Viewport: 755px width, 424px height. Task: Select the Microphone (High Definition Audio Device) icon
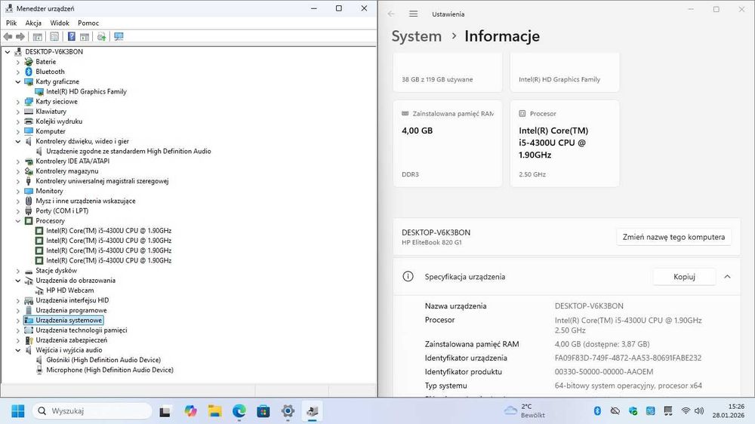(x=39, y=370)
